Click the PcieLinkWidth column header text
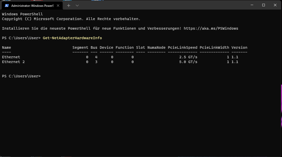Viewport: 282px width, 157px height. pos(214,47)
